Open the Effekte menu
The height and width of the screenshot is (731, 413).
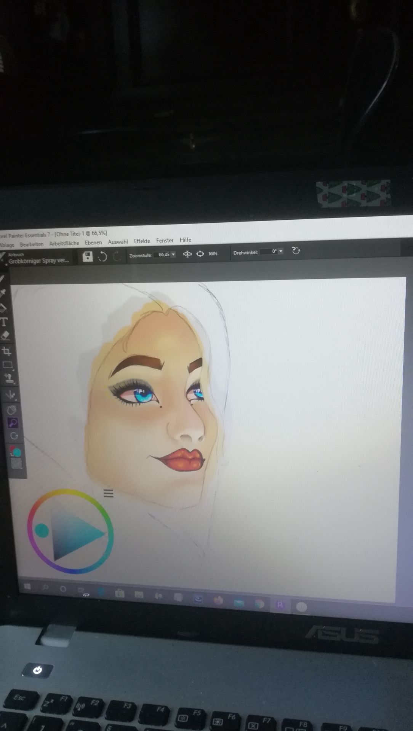pyautogui.click(x=142, y=241)
